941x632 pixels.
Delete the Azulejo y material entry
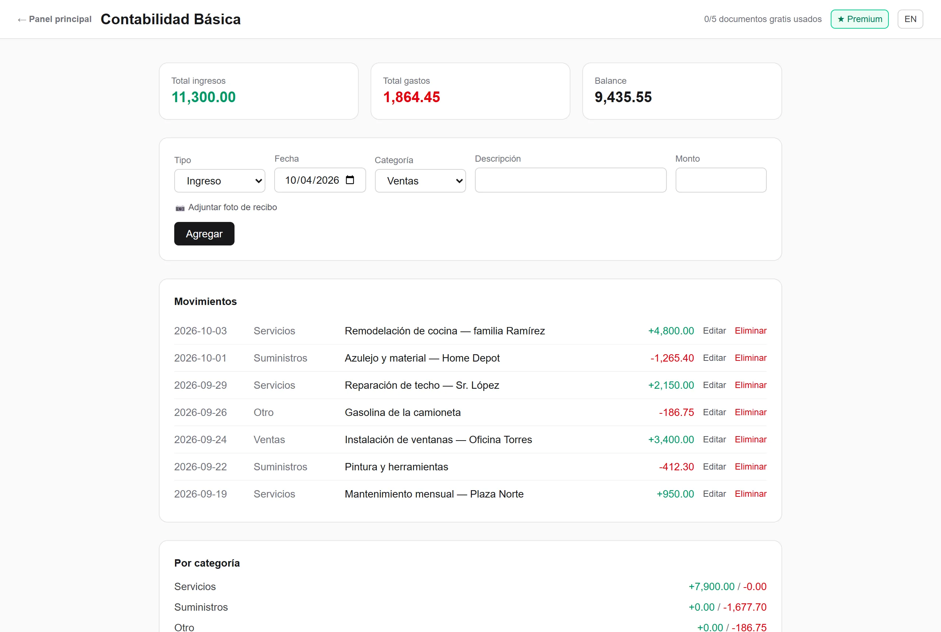click(x=751, y=358)
